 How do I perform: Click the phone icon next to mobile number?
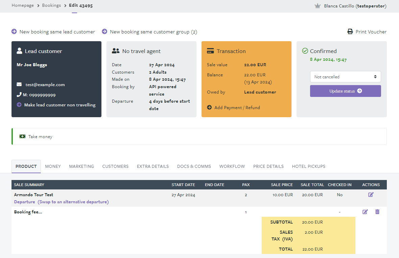(19, 95)
